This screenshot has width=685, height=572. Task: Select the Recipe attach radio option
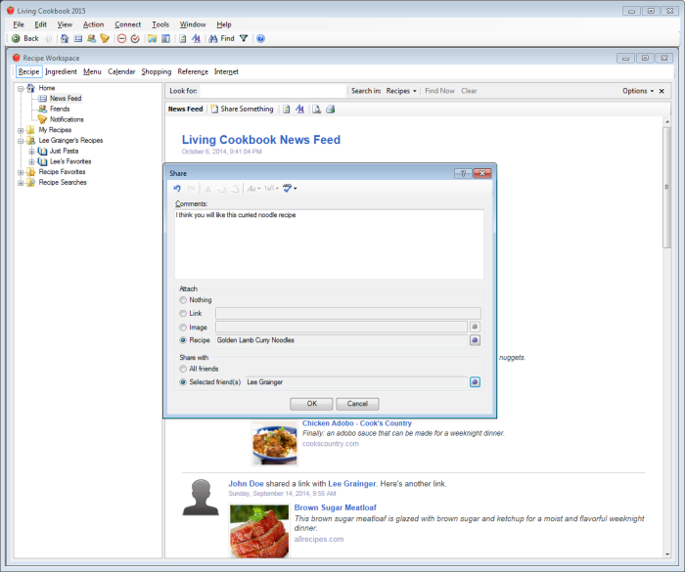click(x=183, y=340)
